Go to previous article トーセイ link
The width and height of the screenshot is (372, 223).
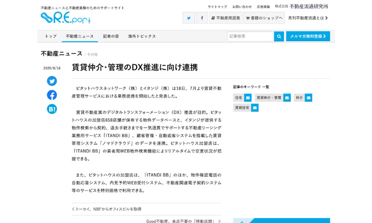coord(107,209)
